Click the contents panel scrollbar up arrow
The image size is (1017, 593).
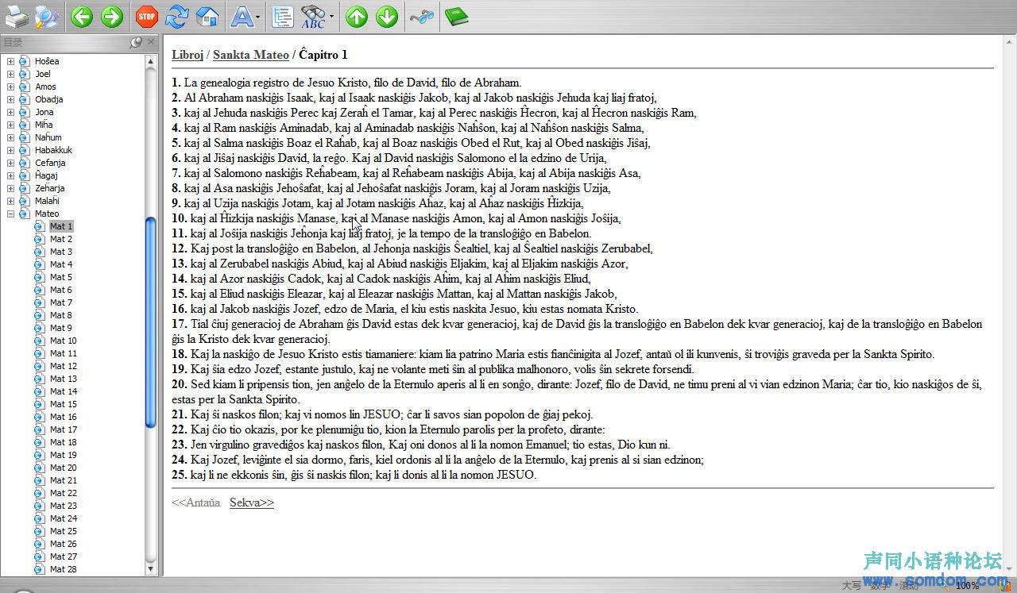point(151,61)
